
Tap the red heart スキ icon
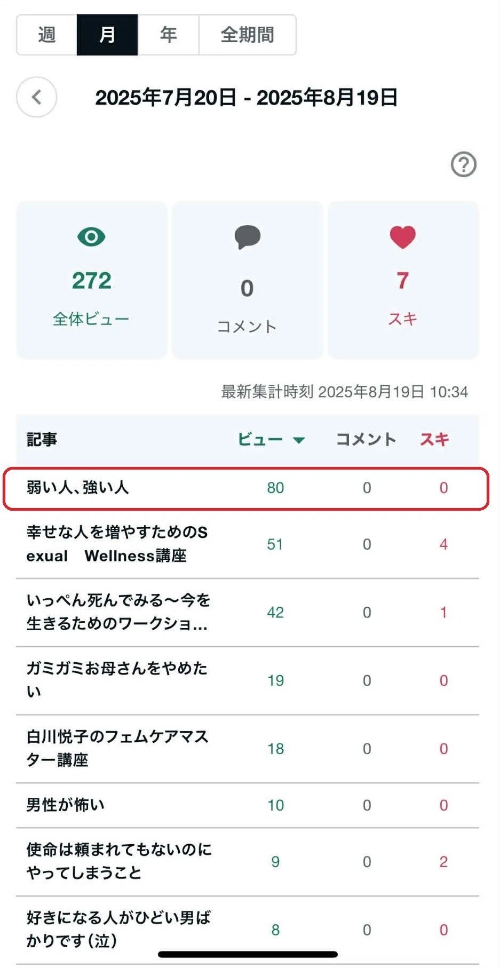pos(402,237)
